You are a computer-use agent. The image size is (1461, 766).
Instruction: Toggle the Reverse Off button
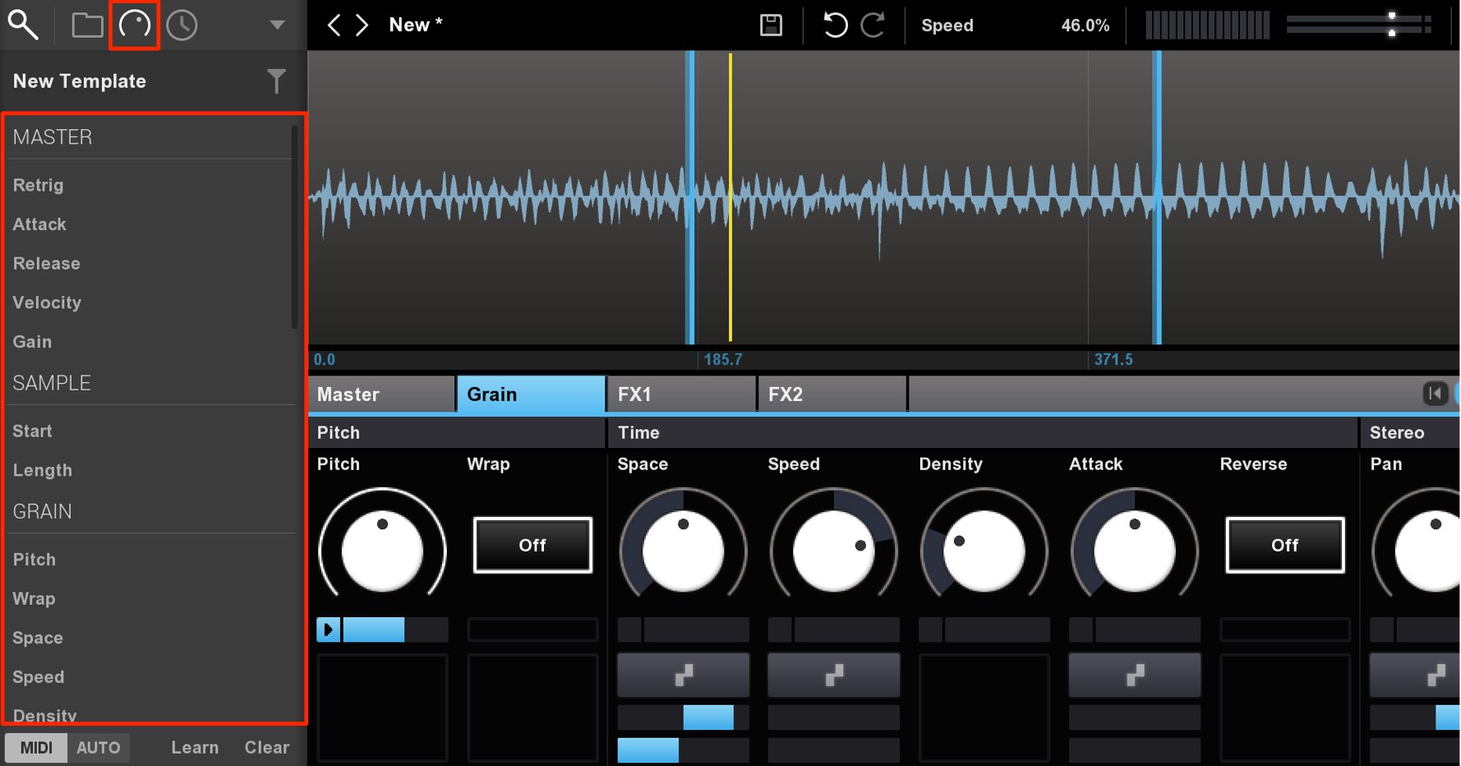1285,545
